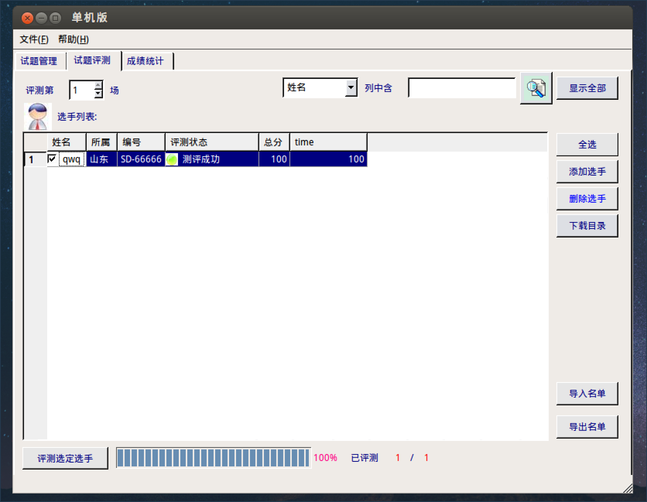647x502 pixels.
Task: Open the 文件(F) menu
Action: coord(34,39)
